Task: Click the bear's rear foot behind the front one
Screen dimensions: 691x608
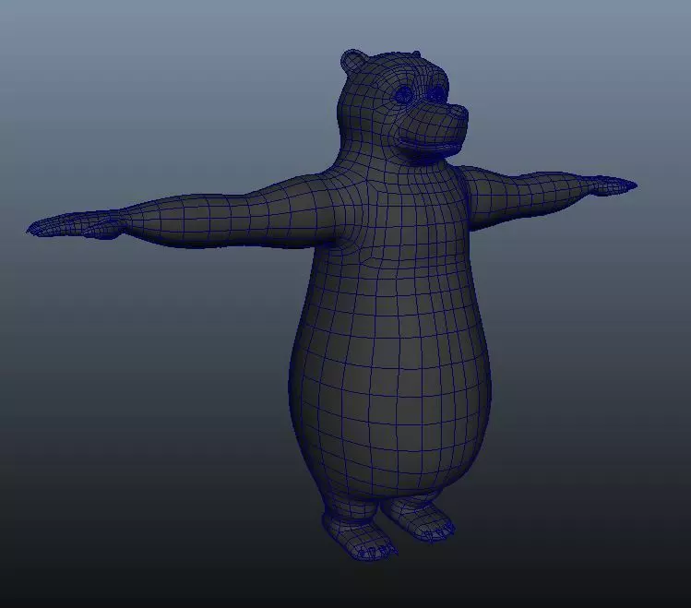Action: click(x=419, y=519)
